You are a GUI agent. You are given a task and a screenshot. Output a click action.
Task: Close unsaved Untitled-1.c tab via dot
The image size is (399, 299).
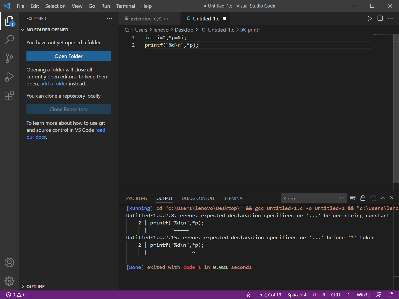tap(225, 18)
